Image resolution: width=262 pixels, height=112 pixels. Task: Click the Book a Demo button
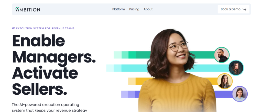click(233, 9)
